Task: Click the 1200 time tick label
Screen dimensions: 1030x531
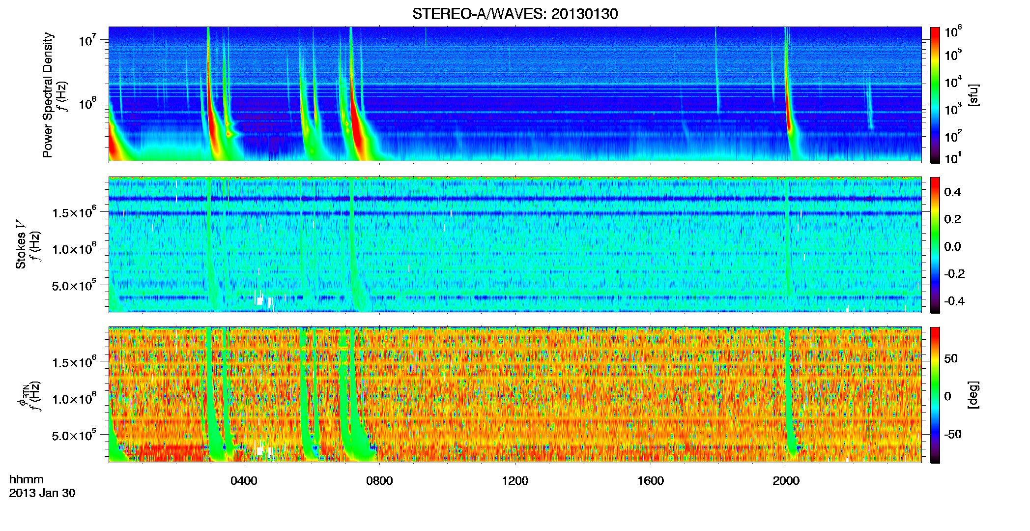Action: pos(515,481)
